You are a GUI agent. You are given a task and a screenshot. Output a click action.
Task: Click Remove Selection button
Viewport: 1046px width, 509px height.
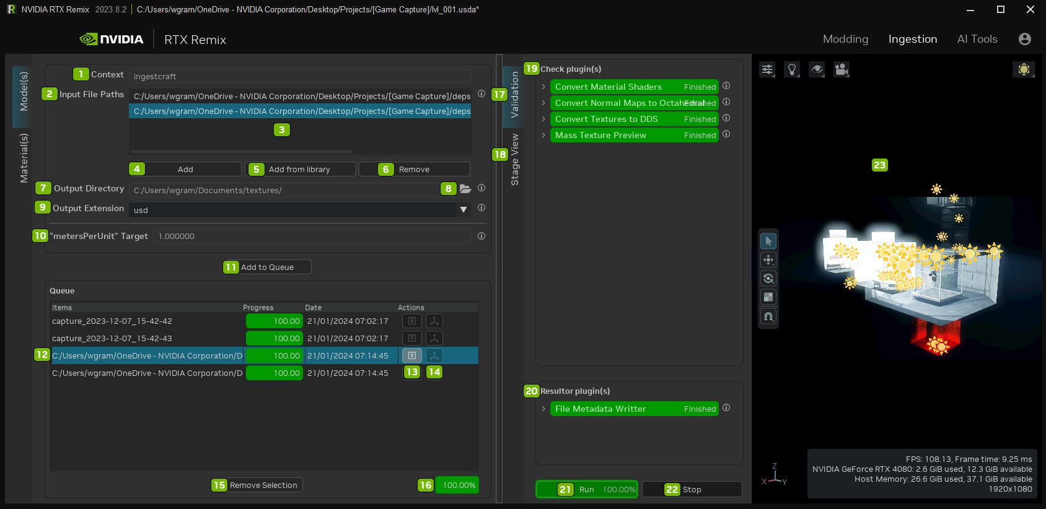pos(257,485)
